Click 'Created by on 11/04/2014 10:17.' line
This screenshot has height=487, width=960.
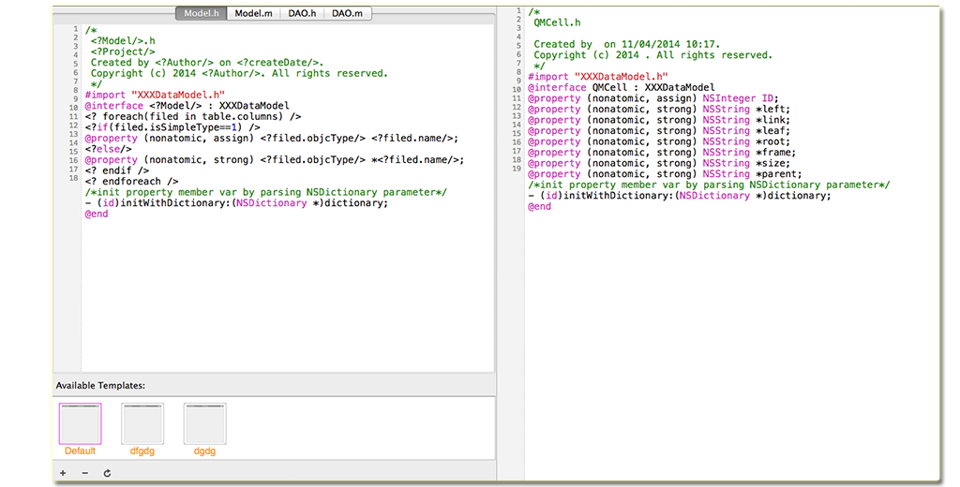626,44
